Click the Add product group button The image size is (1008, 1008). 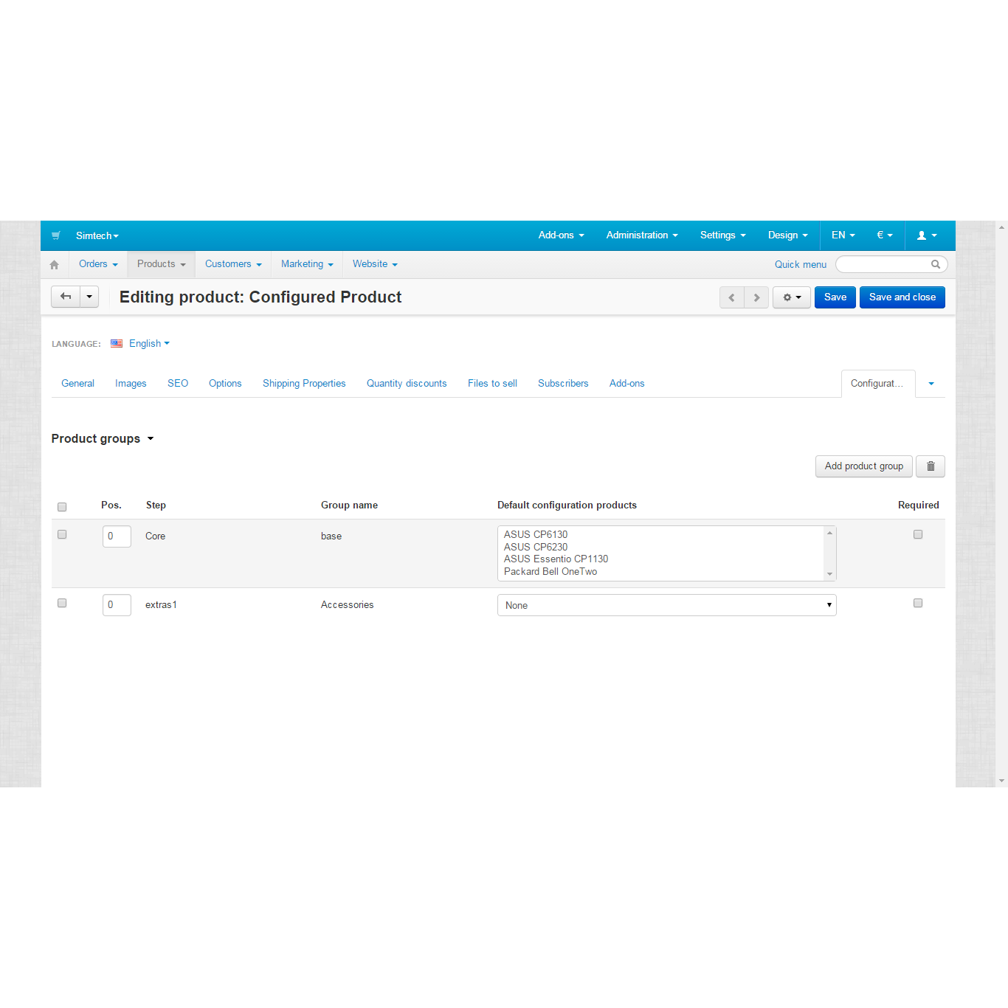click(863, 466)
